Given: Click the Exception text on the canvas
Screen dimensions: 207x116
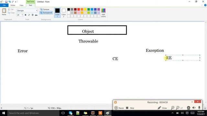Looking at the screenshot, I should pyautogui.click(x=155, y=51).
